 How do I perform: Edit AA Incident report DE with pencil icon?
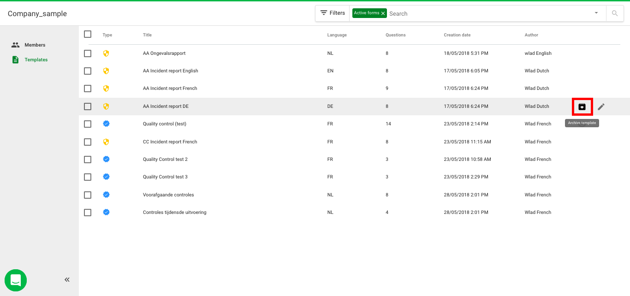coord(601,107)
